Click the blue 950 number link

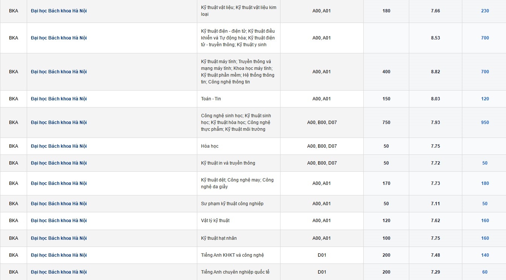coord(485,123)
